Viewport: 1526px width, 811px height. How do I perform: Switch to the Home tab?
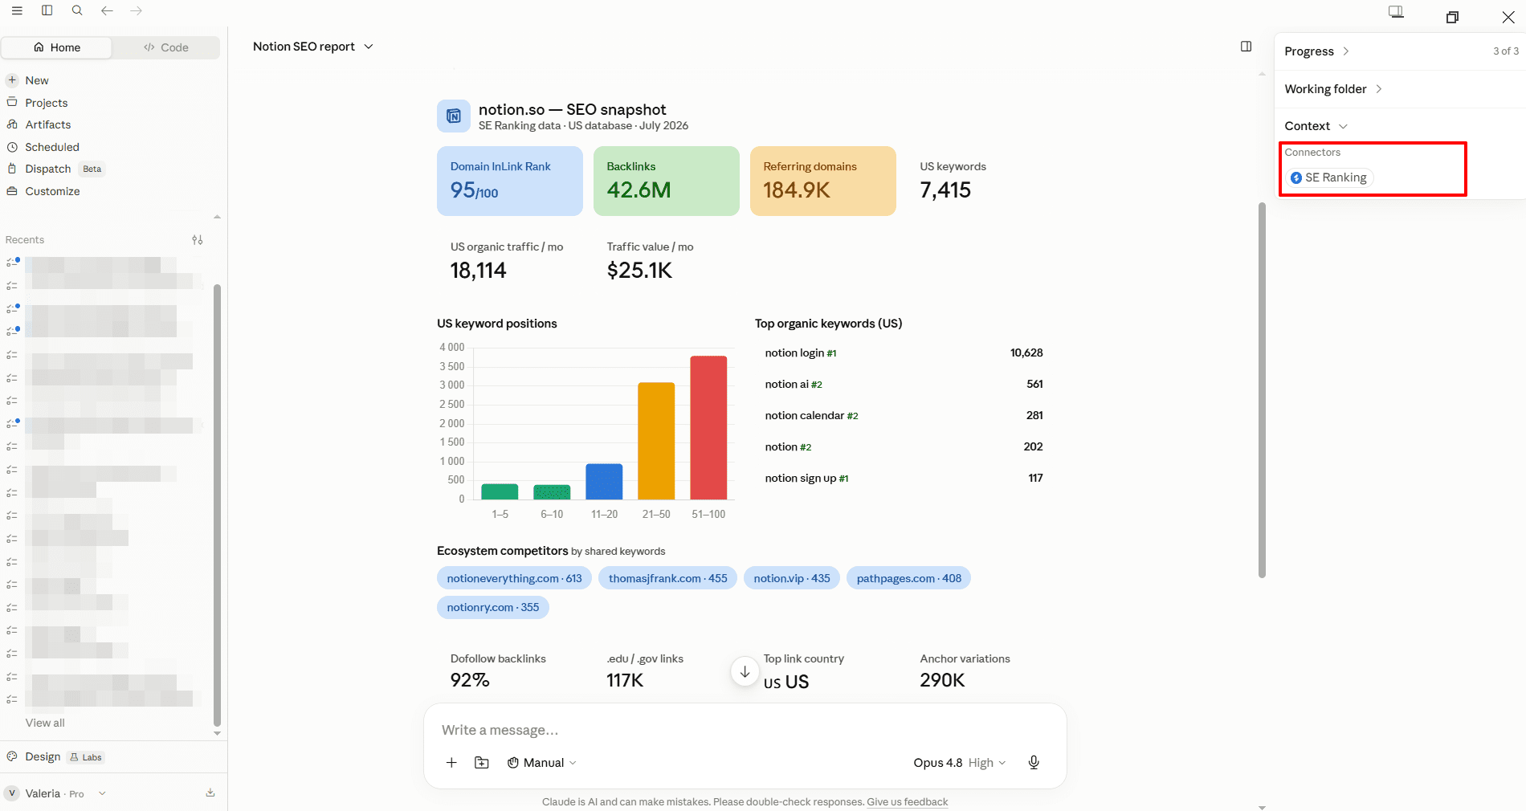click(x=57, y=47)
